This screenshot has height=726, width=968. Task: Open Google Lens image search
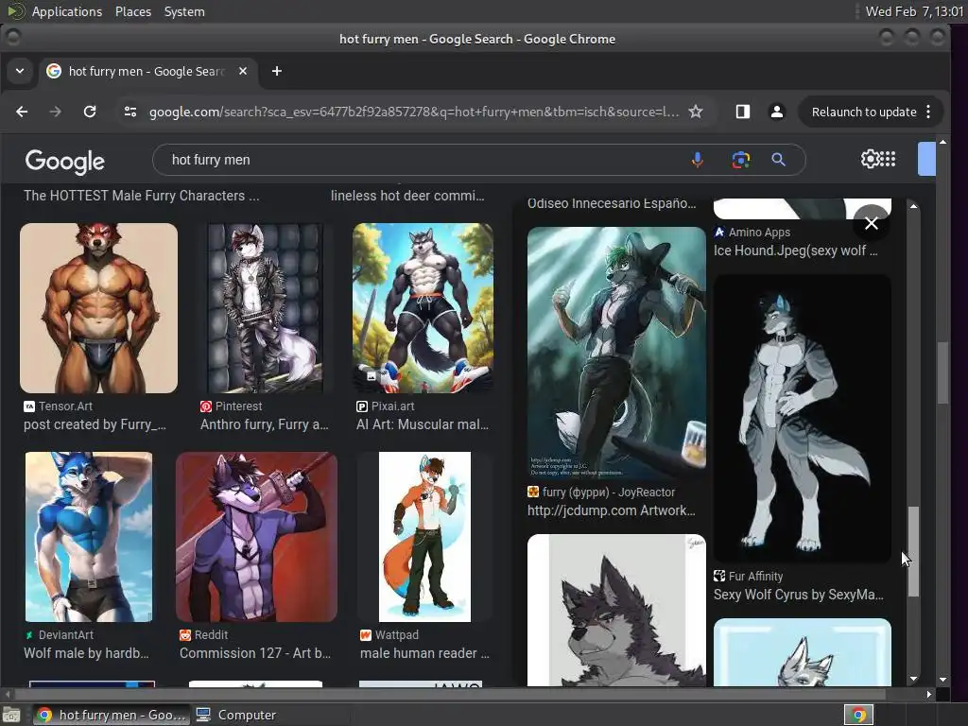[x=740, y=160]
